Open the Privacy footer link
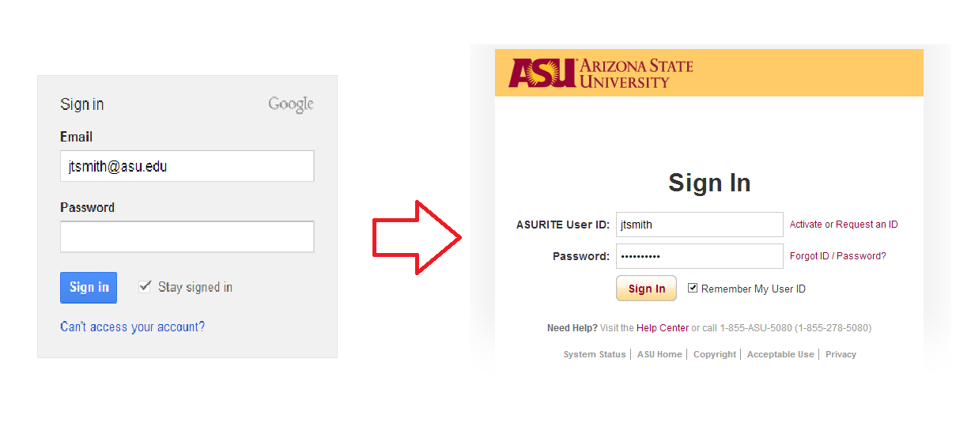971x438 pixels. pos(841,355)
